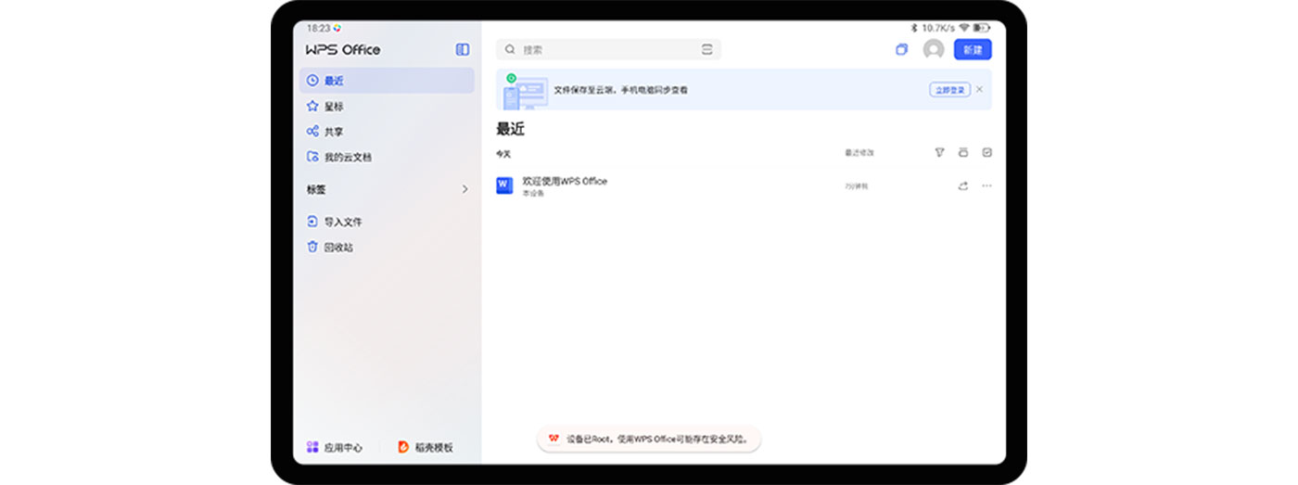1298x485 pixels.
Task: Enable multi-select with the checkbox icon
Action: (986, 153)
